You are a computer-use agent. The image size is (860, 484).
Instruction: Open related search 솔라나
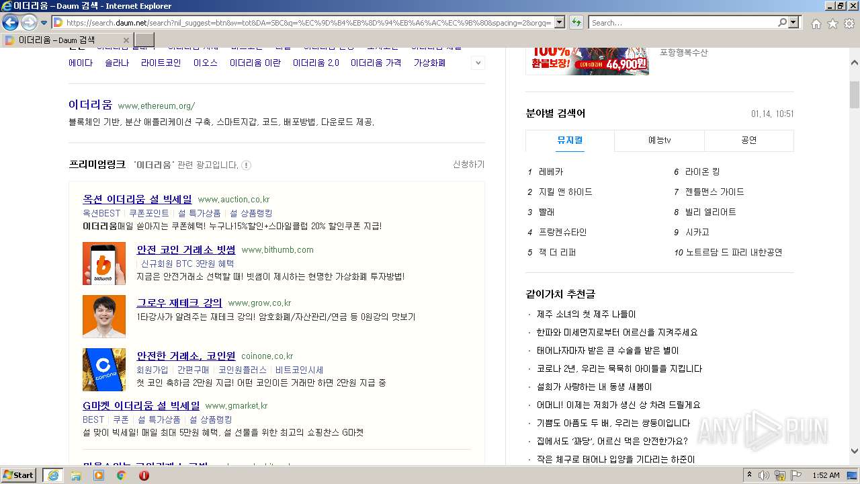pyautogui.click(x=117, y=63)
